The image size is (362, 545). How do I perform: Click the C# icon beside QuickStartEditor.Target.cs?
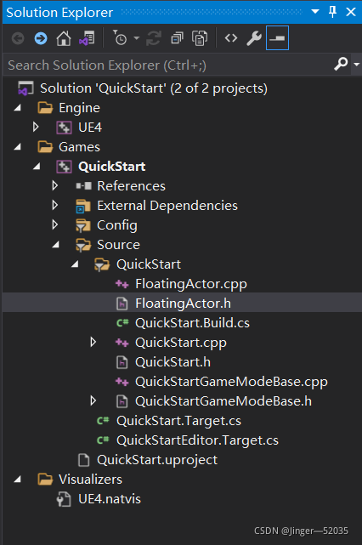(x=103, y=440)
